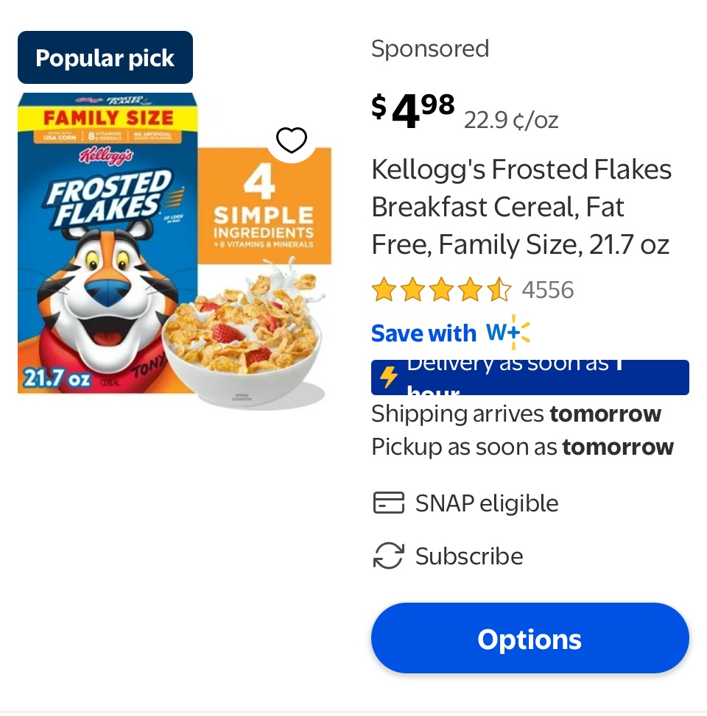The image size is (707, 716).
Task: Tap the heart favorite icon
Action: [x=291, y=140]
